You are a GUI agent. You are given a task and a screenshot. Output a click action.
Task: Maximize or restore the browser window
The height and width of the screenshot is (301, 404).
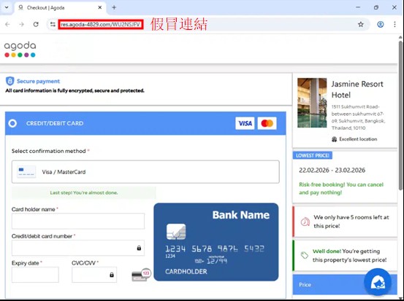point(376,7)
